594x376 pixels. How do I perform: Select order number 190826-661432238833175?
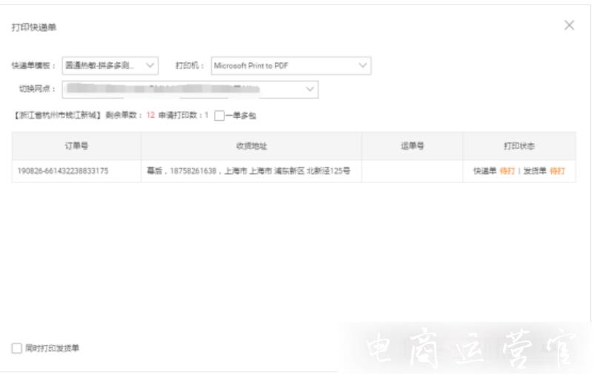point(63,171)
